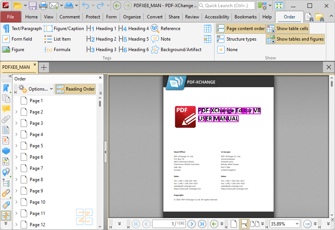Select the Order pane icon in sidebar
Screen dimensions: 335x230
6,215
